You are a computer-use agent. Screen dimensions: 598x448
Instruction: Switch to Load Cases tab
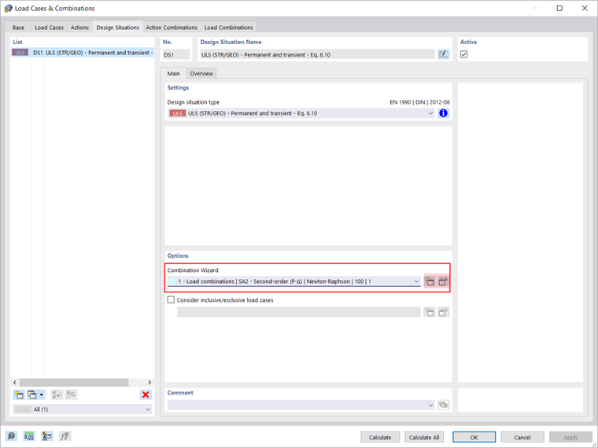(x=49, y=28)
